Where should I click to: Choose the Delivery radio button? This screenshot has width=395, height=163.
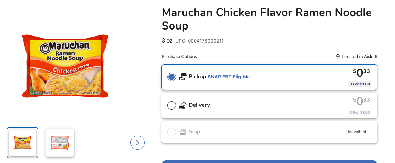172,105
